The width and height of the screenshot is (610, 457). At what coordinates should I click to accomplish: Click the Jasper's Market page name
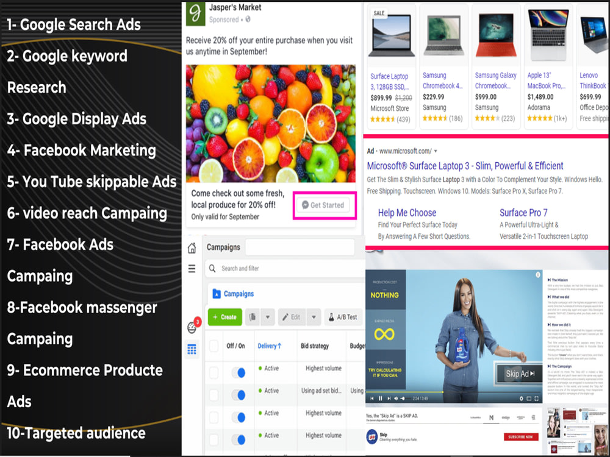tap(235, 7)
